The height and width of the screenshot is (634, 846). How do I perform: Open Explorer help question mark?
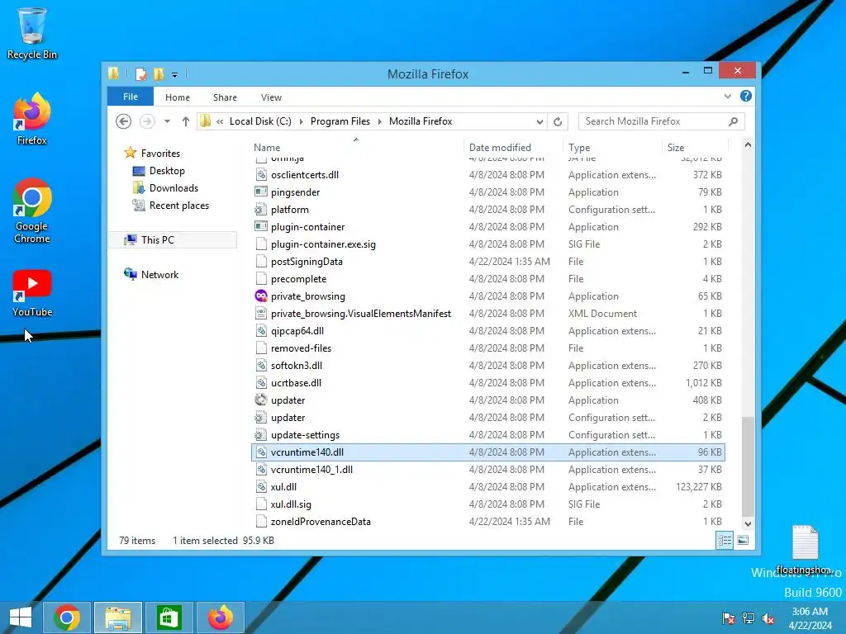(x=746, y=96)
